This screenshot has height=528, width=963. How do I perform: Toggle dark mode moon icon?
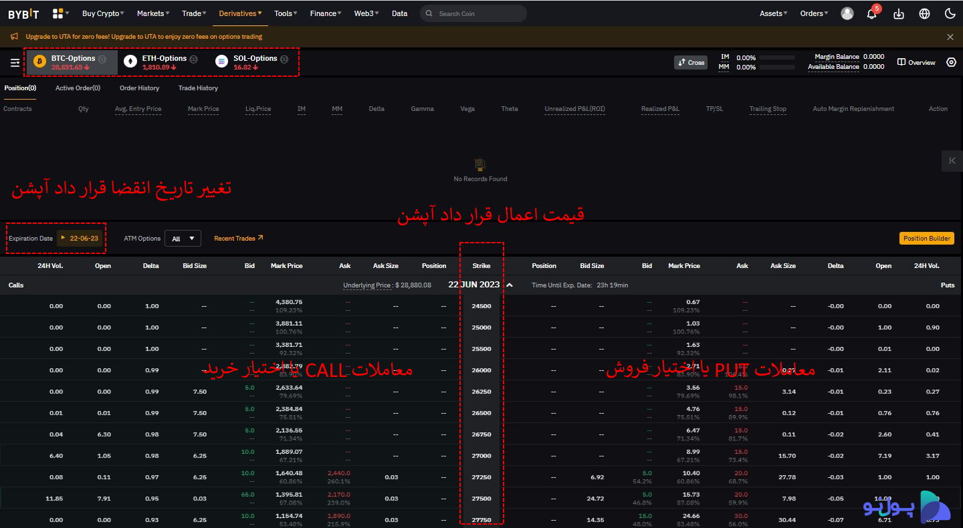click(x=950, y=13)
